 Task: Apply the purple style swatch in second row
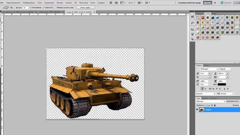pyautogui.click(x=227, y=22)
